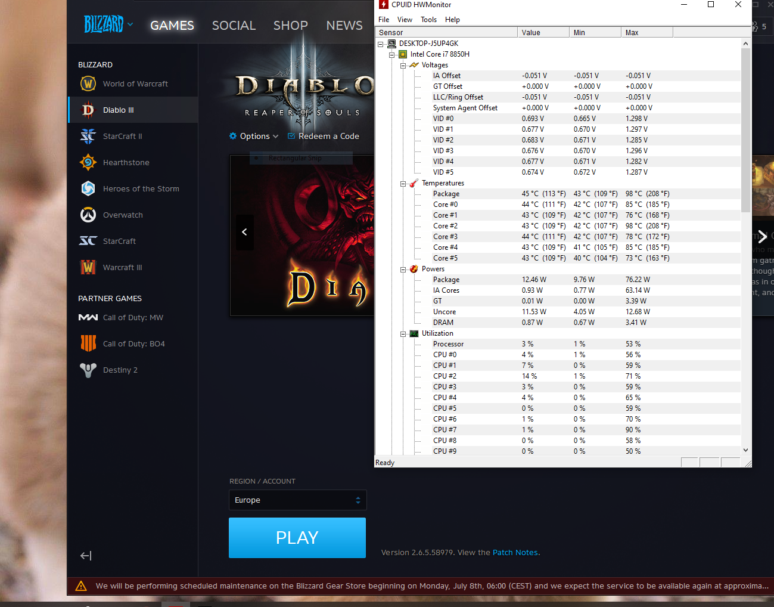The height and width of the screenshot is (607, 774).
Task: Collapse the DESKTOP-J5UP4GK tree node
Action: [381, 44]
